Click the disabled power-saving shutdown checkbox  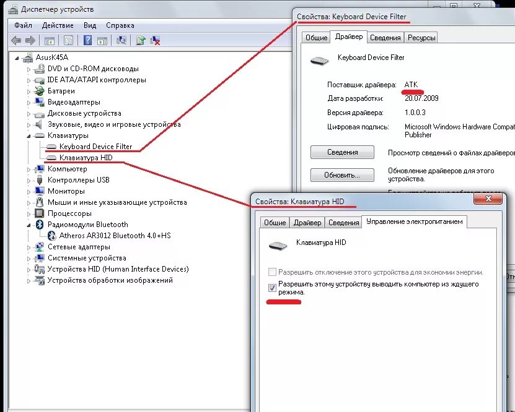(272, 272)
